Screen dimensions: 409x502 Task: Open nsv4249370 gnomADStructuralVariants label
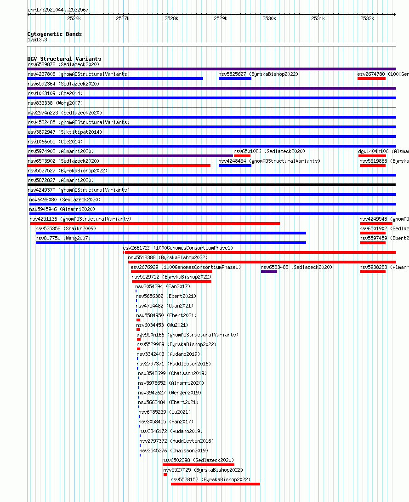[x=79, y=190]
